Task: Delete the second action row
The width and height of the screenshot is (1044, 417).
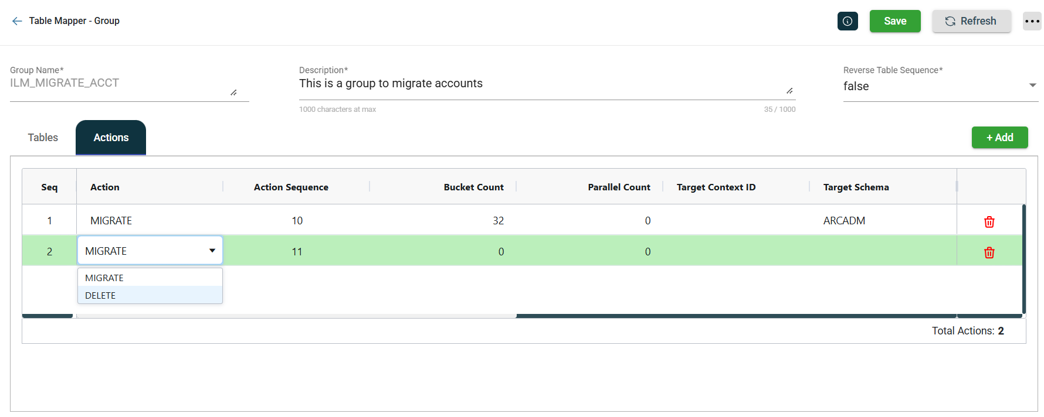Action: tap(989, 252)
